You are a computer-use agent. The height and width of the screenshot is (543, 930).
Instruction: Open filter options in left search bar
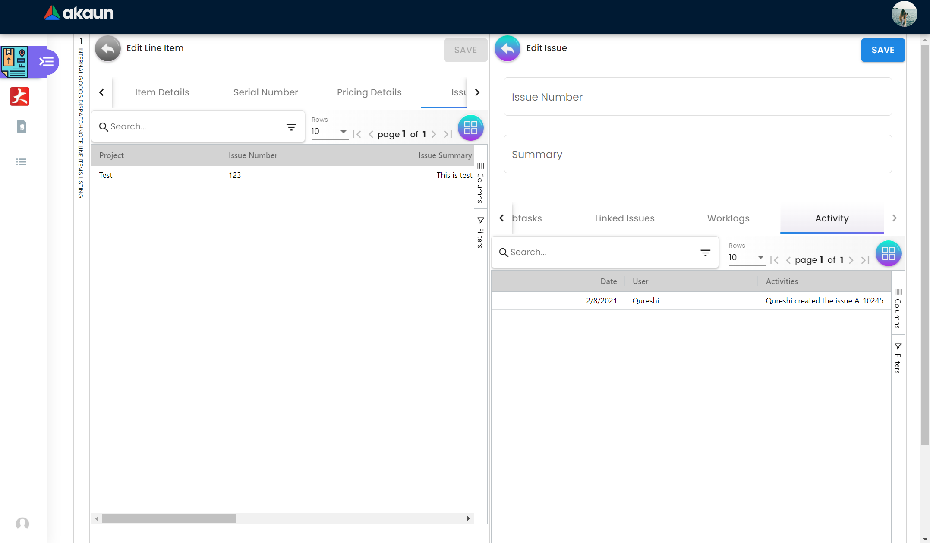click(291, 127)
